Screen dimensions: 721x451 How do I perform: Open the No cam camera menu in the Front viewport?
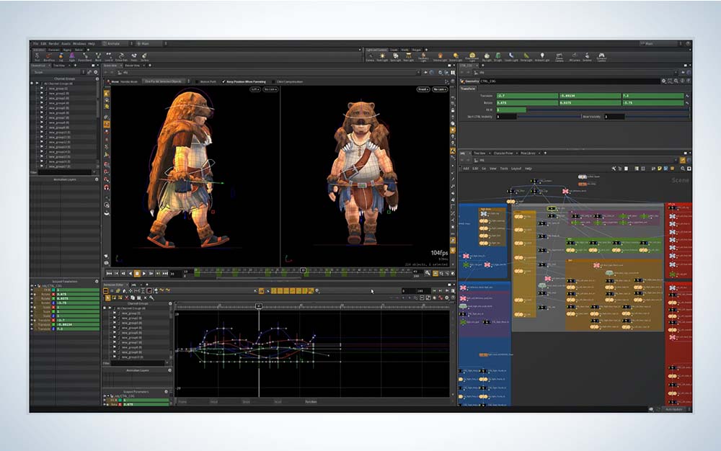point(438,89)
